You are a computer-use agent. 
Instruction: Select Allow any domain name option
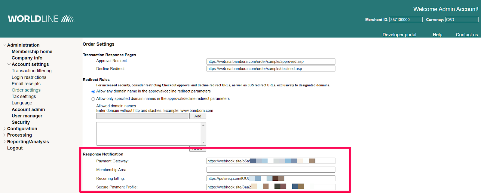[x=93, y=92]
